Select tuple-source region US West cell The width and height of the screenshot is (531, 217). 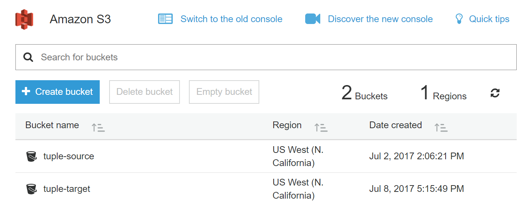tap(298, 156)
